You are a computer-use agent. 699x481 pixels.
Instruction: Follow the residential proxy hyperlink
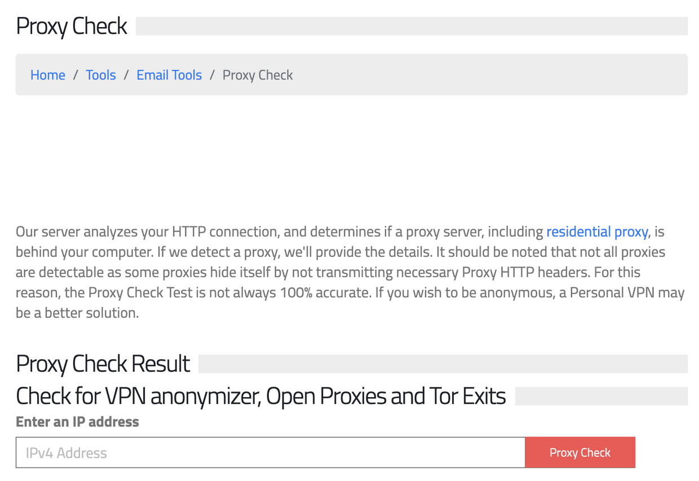[597, 231]
